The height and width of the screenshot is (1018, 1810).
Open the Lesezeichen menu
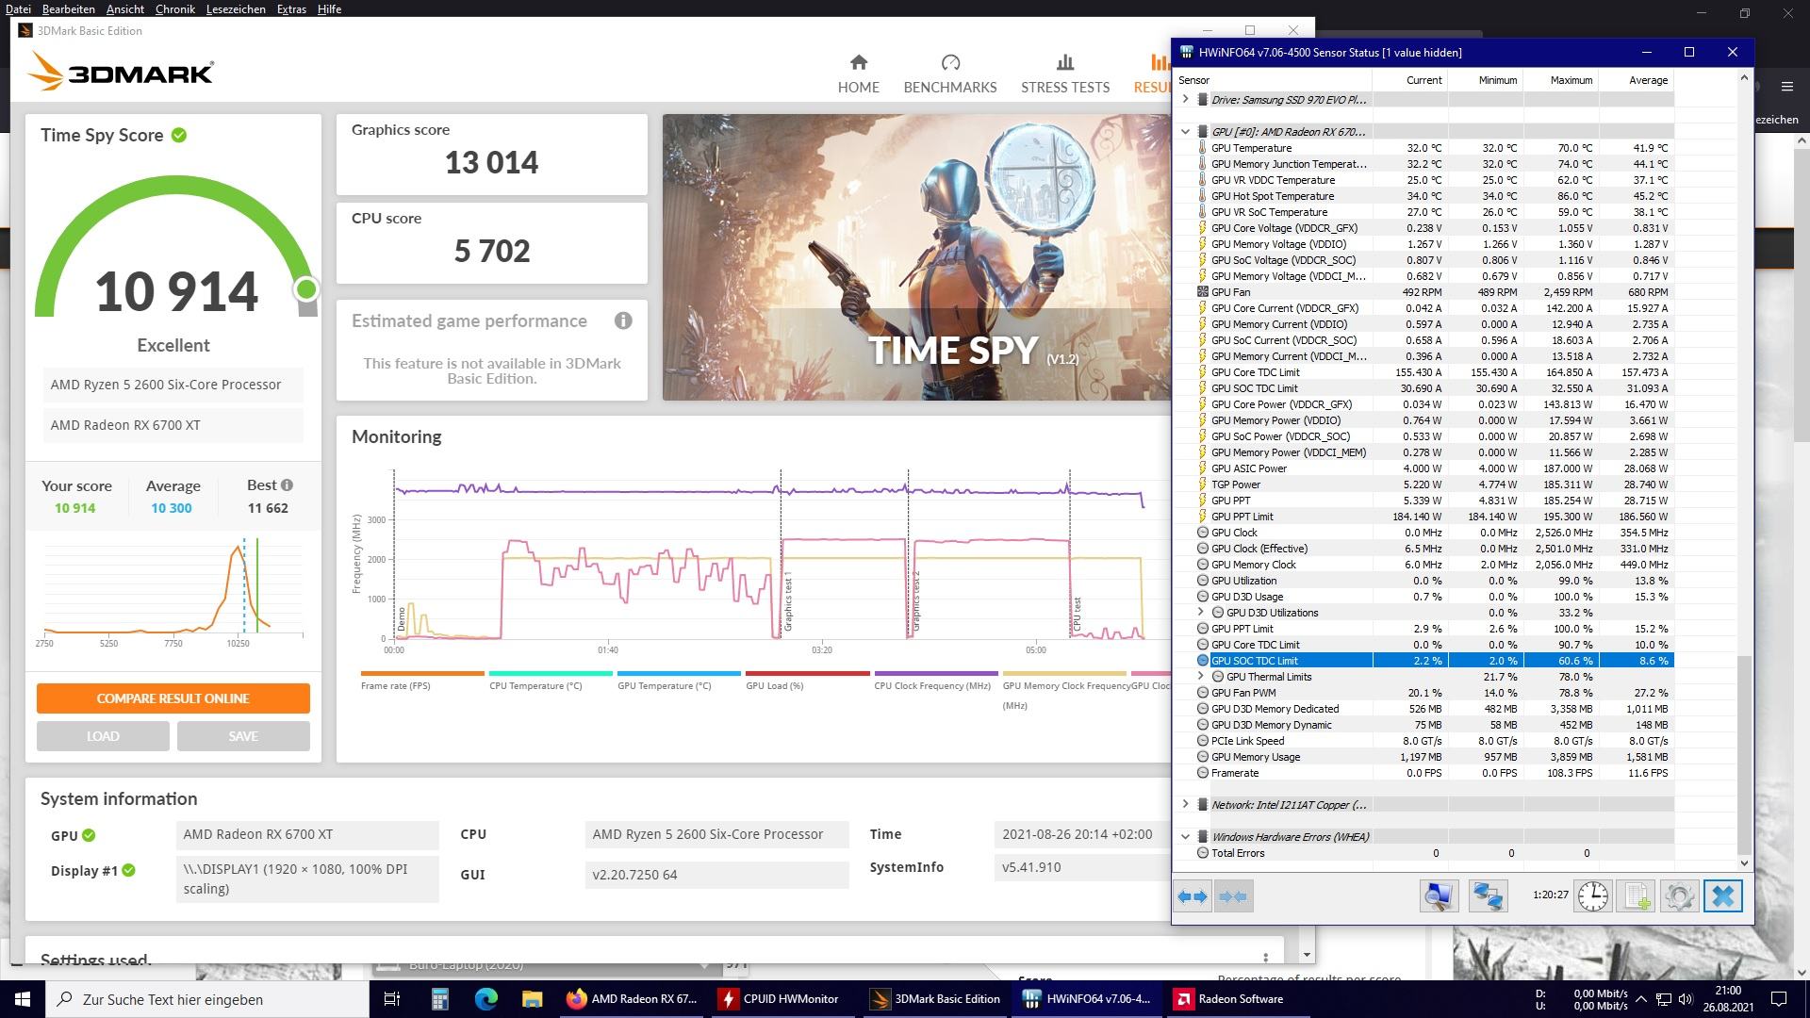(236, 8)
